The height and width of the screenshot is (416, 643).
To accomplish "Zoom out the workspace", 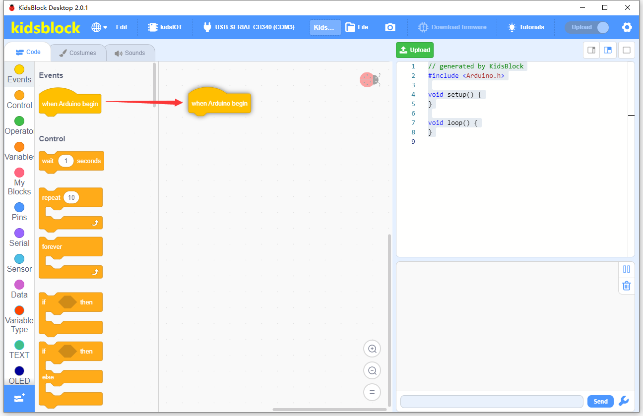I will tap(372, 370).
